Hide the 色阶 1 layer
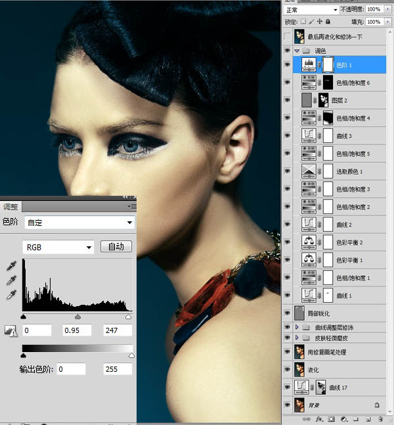 tap(287, 64)
